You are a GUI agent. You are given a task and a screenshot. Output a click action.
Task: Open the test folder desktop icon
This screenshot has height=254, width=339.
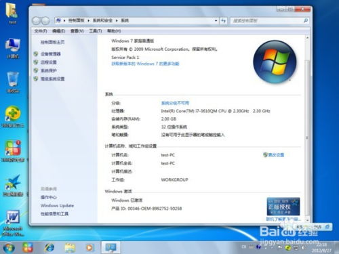12,13
